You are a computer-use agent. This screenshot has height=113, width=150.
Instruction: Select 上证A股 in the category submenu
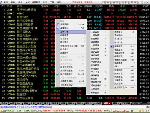point(97,32)
